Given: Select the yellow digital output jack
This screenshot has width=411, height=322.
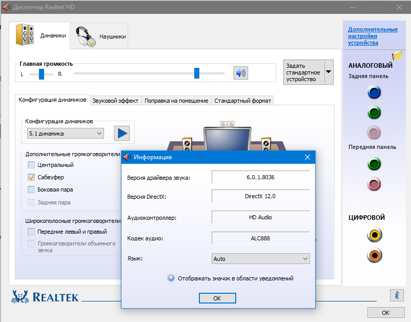Looking at the screenshot, I should pyautogui.click(x=375, y=235).
